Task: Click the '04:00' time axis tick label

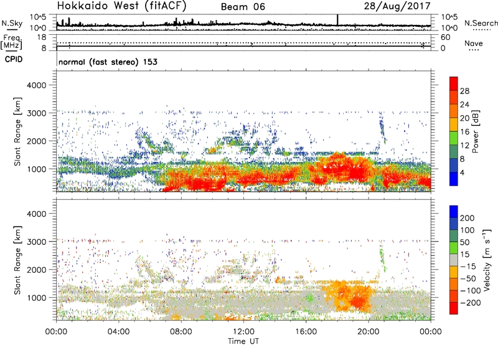Action: tap(118, 332)
